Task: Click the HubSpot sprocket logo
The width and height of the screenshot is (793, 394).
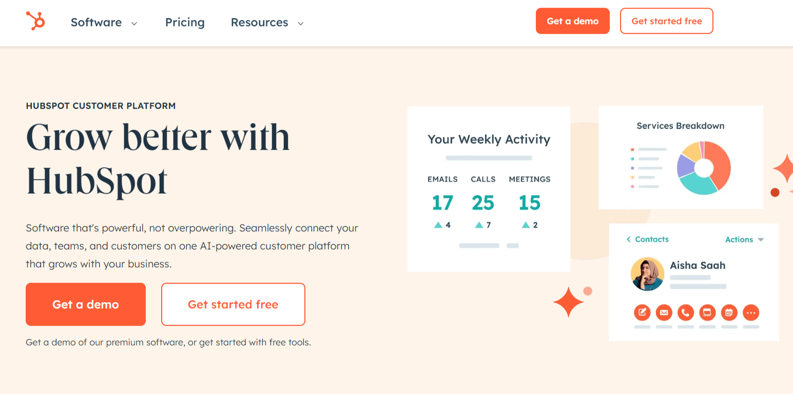Action: pyautogui.click(x=35, y=22)
